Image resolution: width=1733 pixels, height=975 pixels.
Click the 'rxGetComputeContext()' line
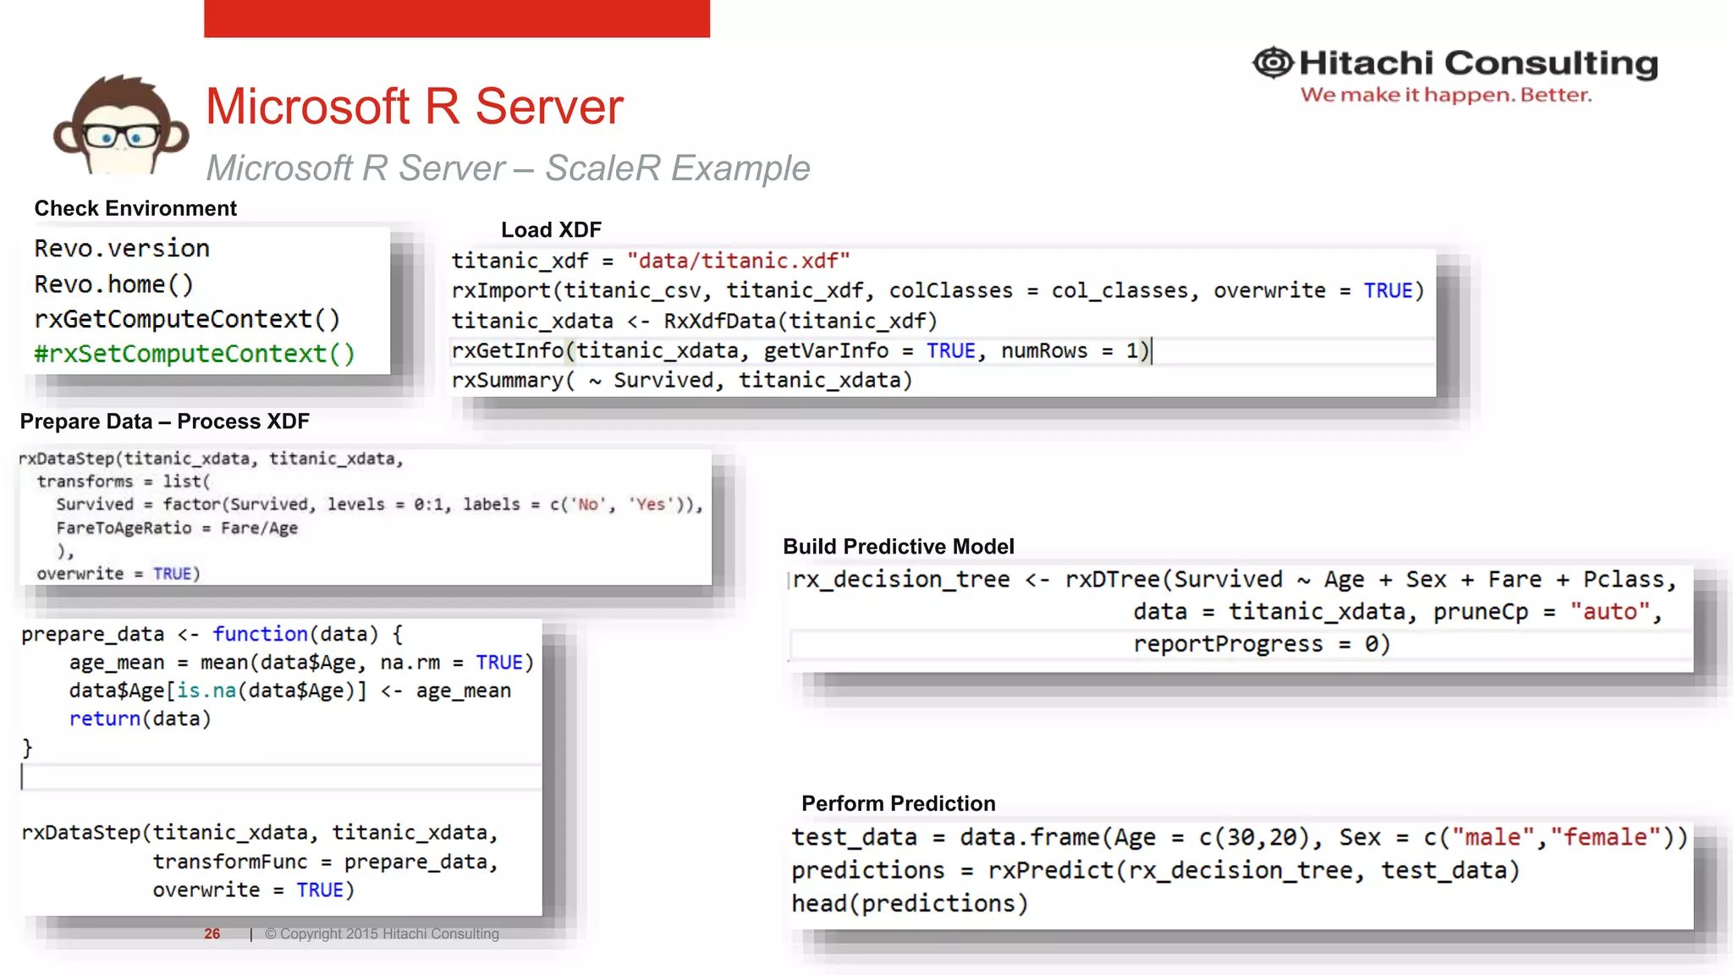187,319
